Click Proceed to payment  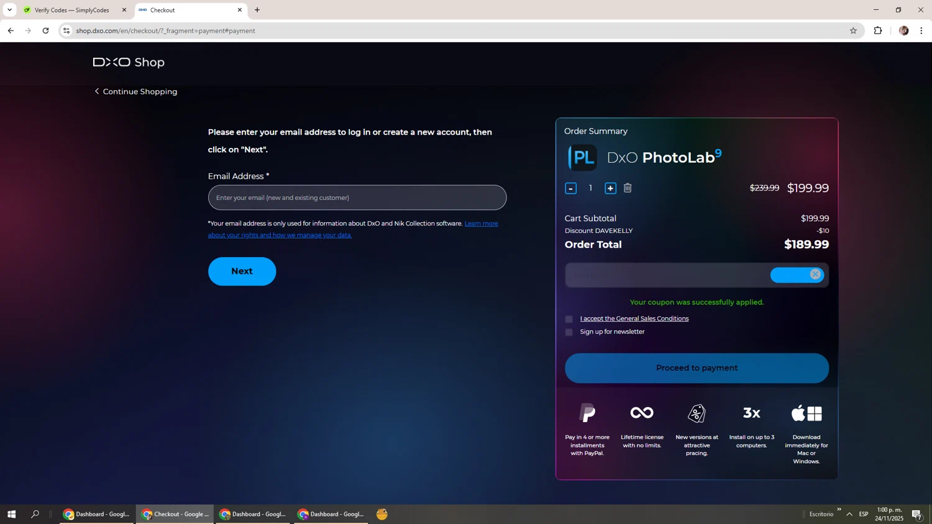697,368
